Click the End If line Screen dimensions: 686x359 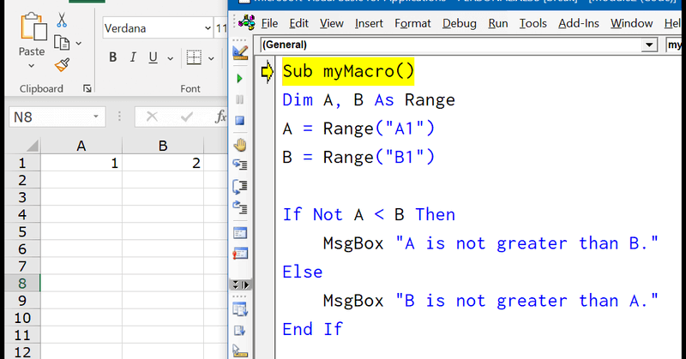313,329
